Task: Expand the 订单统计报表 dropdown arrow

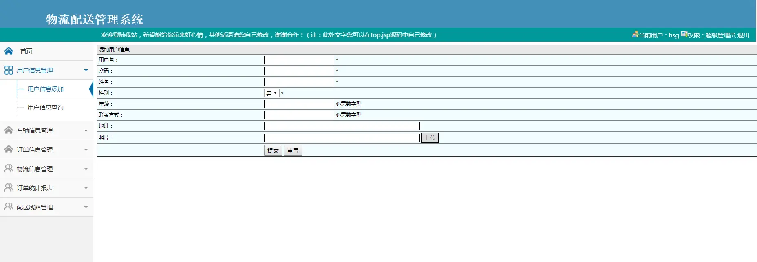Action: click(x=86, y=188)
